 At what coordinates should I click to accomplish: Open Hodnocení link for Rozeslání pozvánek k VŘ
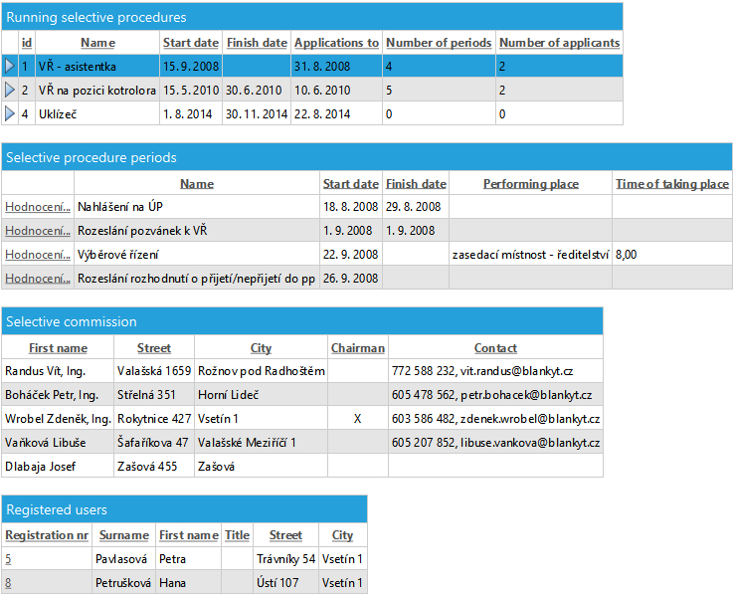38,231
